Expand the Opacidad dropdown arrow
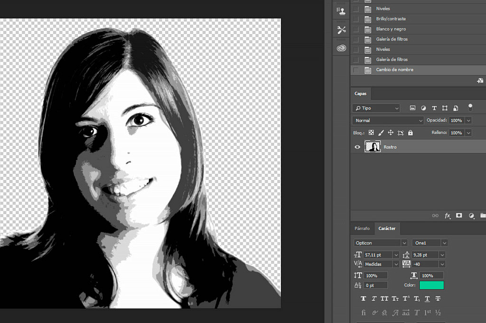Screen dimensions: 486x323 pos(468,120)
